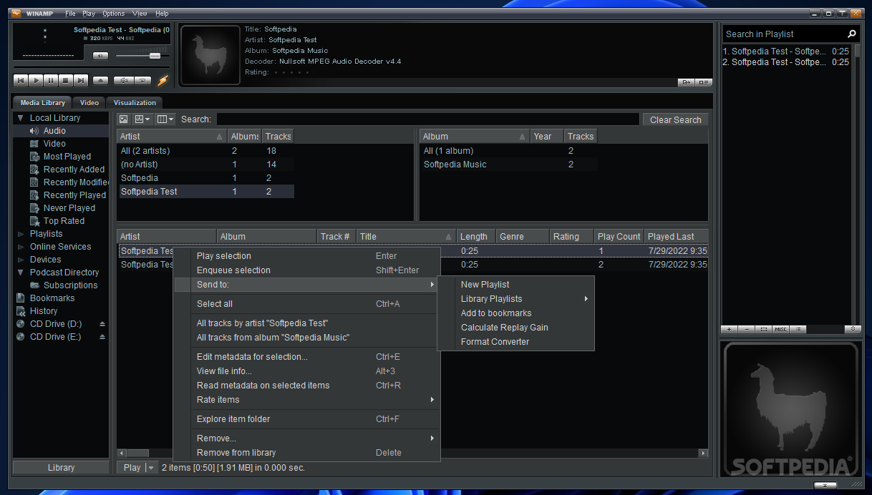Image resolution: width=872 pixels, height=495 pixels.
Task: Click the magnifier icon in playlist search
Action: tap(851, 34)
